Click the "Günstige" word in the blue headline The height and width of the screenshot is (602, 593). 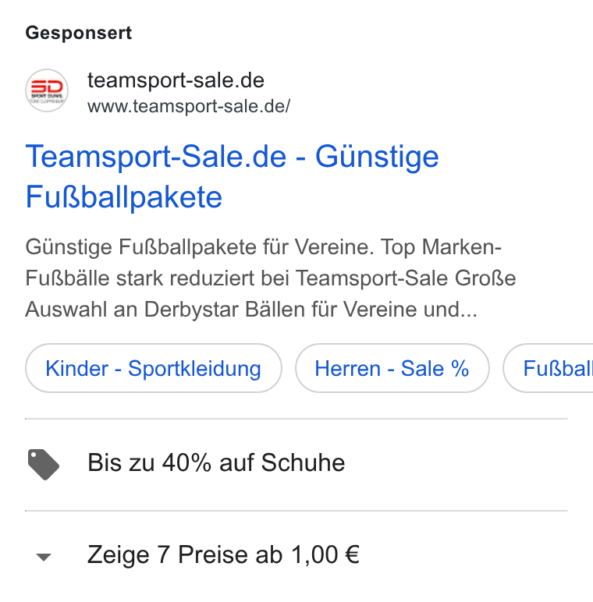pos(377,157)
